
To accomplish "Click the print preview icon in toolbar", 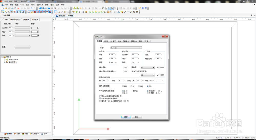I will 15,8.
